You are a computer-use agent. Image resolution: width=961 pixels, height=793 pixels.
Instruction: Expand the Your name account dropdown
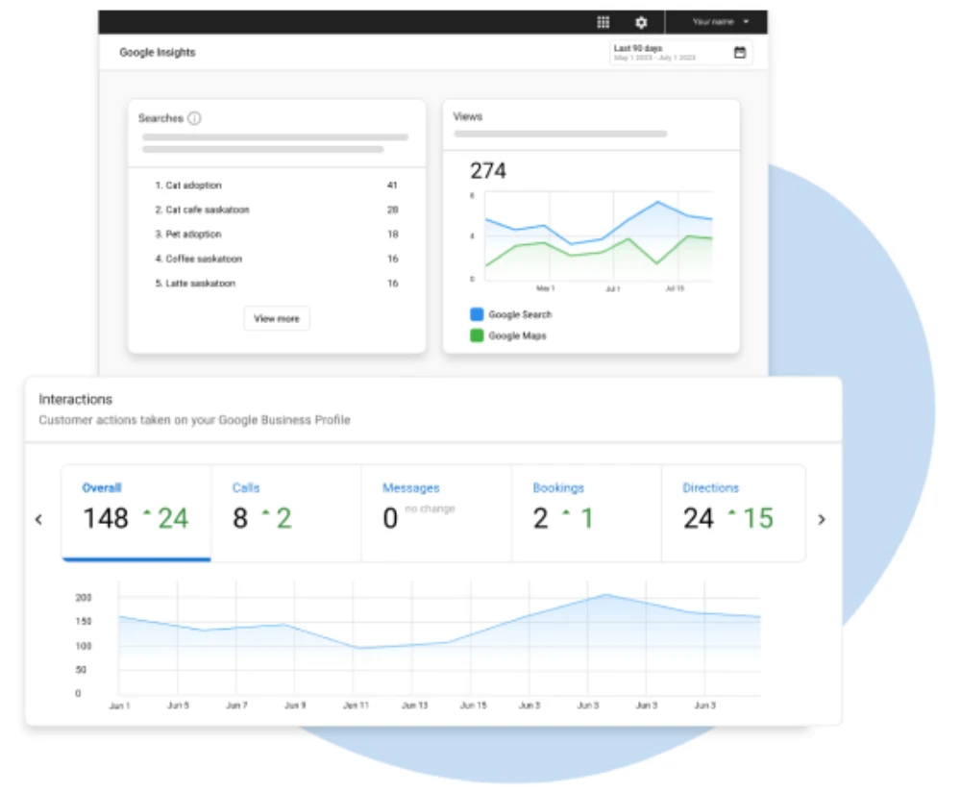720,22
